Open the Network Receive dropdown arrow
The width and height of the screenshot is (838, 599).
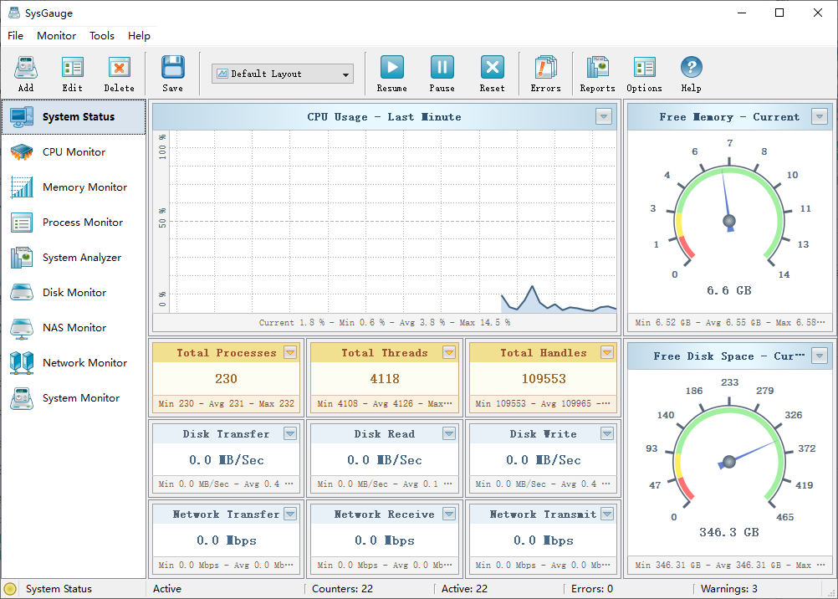449,514
